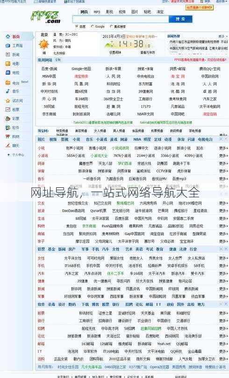The image size is (229, 378).
Task: Open the 5654小游戏 link
Action: [x=76, y=156]
